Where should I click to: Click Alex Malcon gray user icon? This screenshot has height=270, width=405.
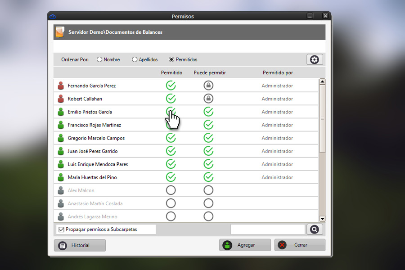(61, 190)
